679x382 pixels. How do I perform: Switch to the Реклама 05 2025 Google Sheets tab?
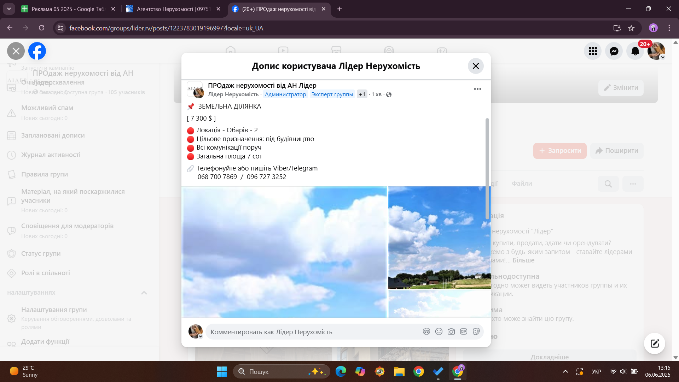click(x=67, y=9)
